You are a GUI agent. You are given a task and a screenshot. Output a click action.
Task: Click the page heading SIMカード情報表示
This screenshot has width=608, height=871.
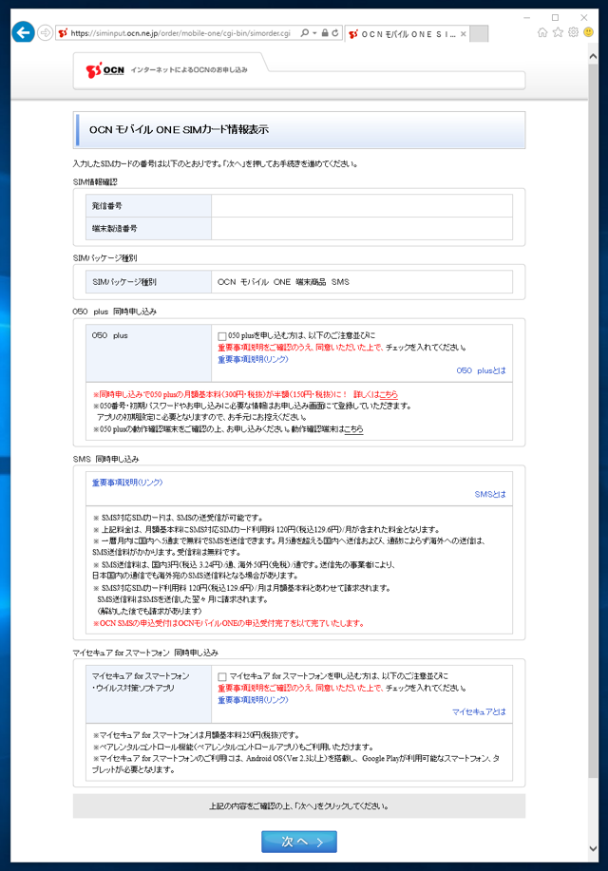(179, 129)
